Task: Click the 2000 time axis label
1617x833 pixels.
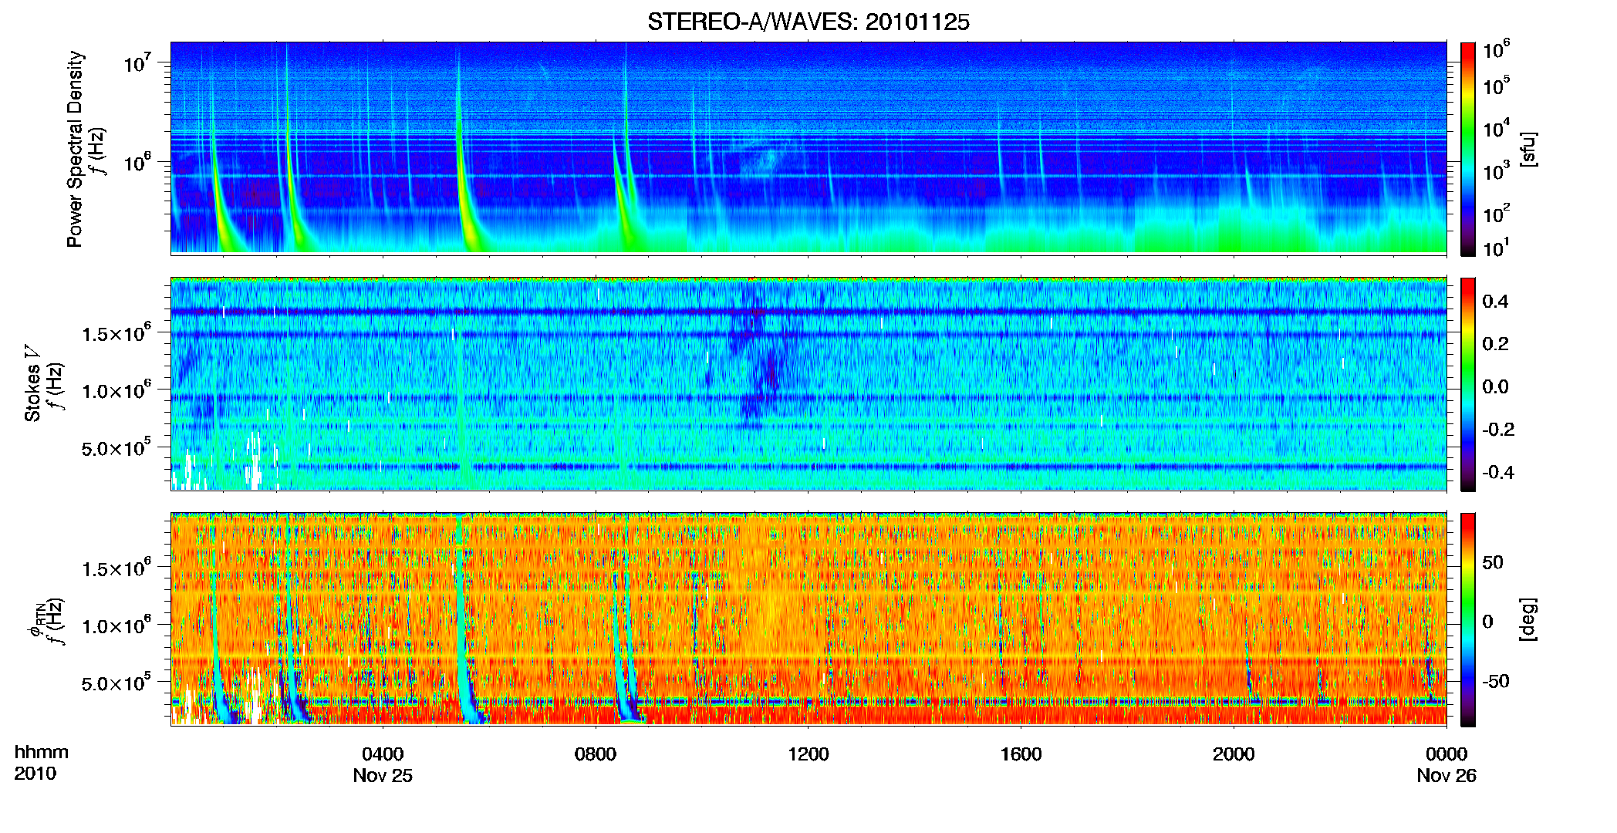Action: tap(1234, 754)
